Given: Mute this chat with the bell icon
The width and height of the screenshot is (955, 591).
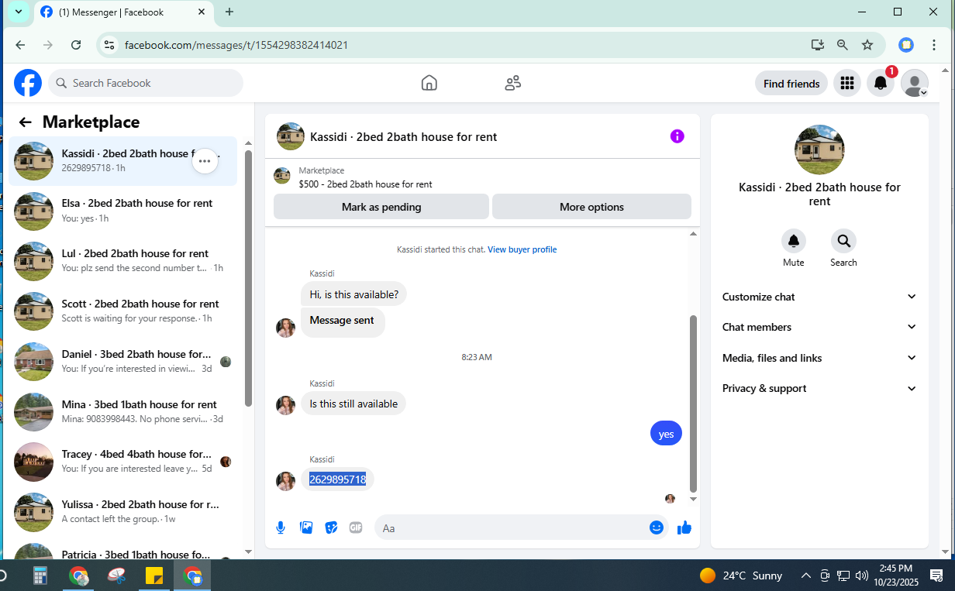Looking at the screenshot, I should (x=794, y=241).
